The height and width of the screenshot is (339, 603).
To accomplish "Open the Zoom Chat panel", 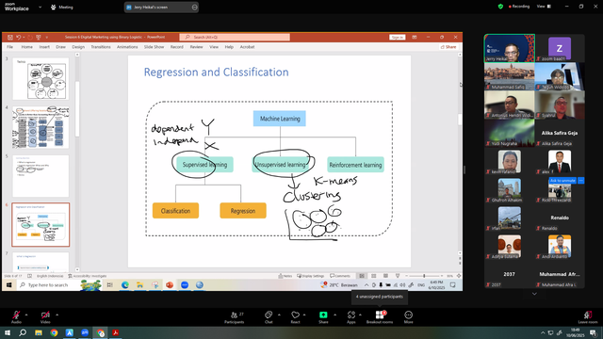I will pyautogui.click(x=269, y=316).
